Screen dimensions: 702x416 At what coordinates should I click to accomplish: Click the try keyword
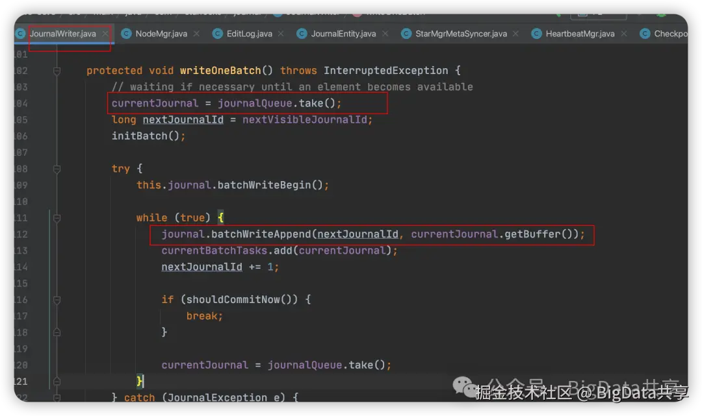(x=120, y=169)
